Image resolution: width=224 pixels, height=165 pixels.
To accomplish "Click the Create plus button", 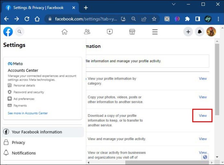I will click(x=188, y=31).
